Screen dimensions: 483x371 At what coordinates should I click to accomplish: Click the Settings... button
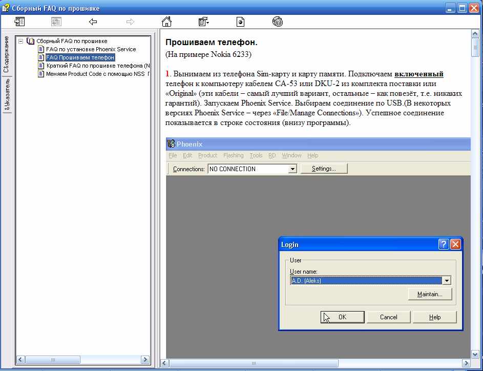(324, 169)
